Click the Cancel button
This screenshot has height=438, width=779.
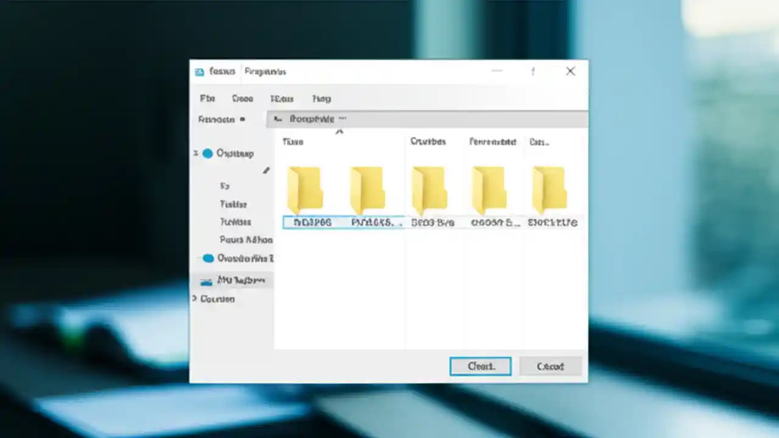tap(550, 366)
